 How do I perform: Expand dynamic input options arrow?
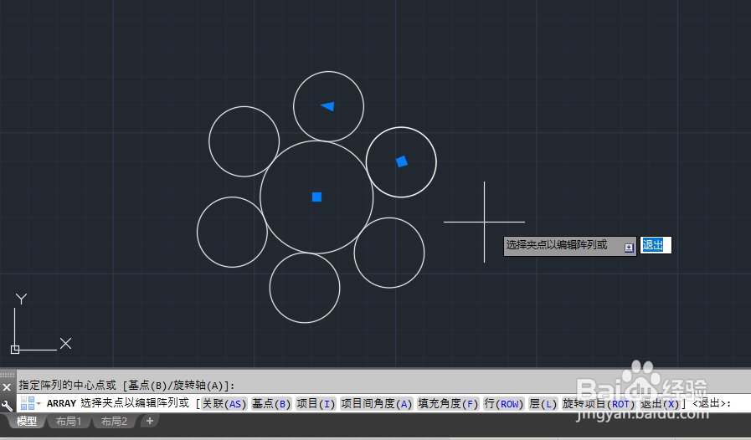click(629, 248)
